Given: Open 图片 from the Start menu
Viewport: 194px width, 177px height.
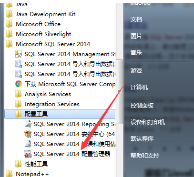Looking at the screenshot, I should coord(136,36).
